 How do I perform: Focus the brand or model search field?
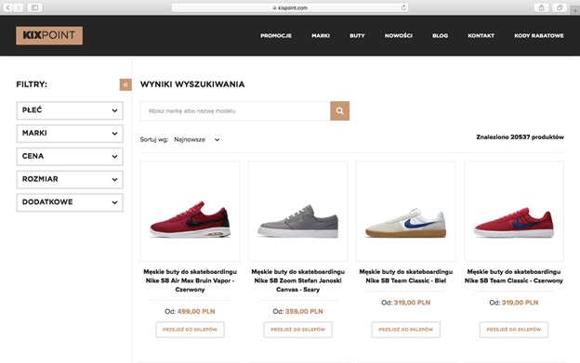pyautogui.click(x=235, y=110)
